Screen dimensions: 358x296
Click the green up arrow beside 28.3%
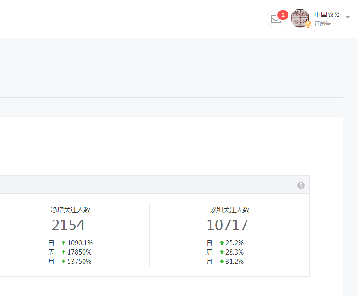[x=221, y=252]
